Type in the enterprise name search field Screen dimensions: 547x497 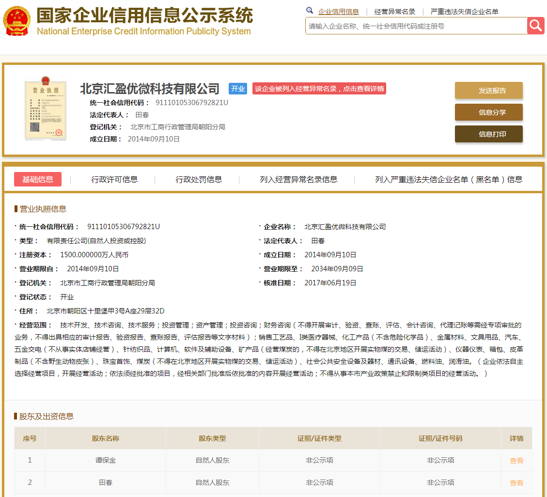click(x=416, y=26)
